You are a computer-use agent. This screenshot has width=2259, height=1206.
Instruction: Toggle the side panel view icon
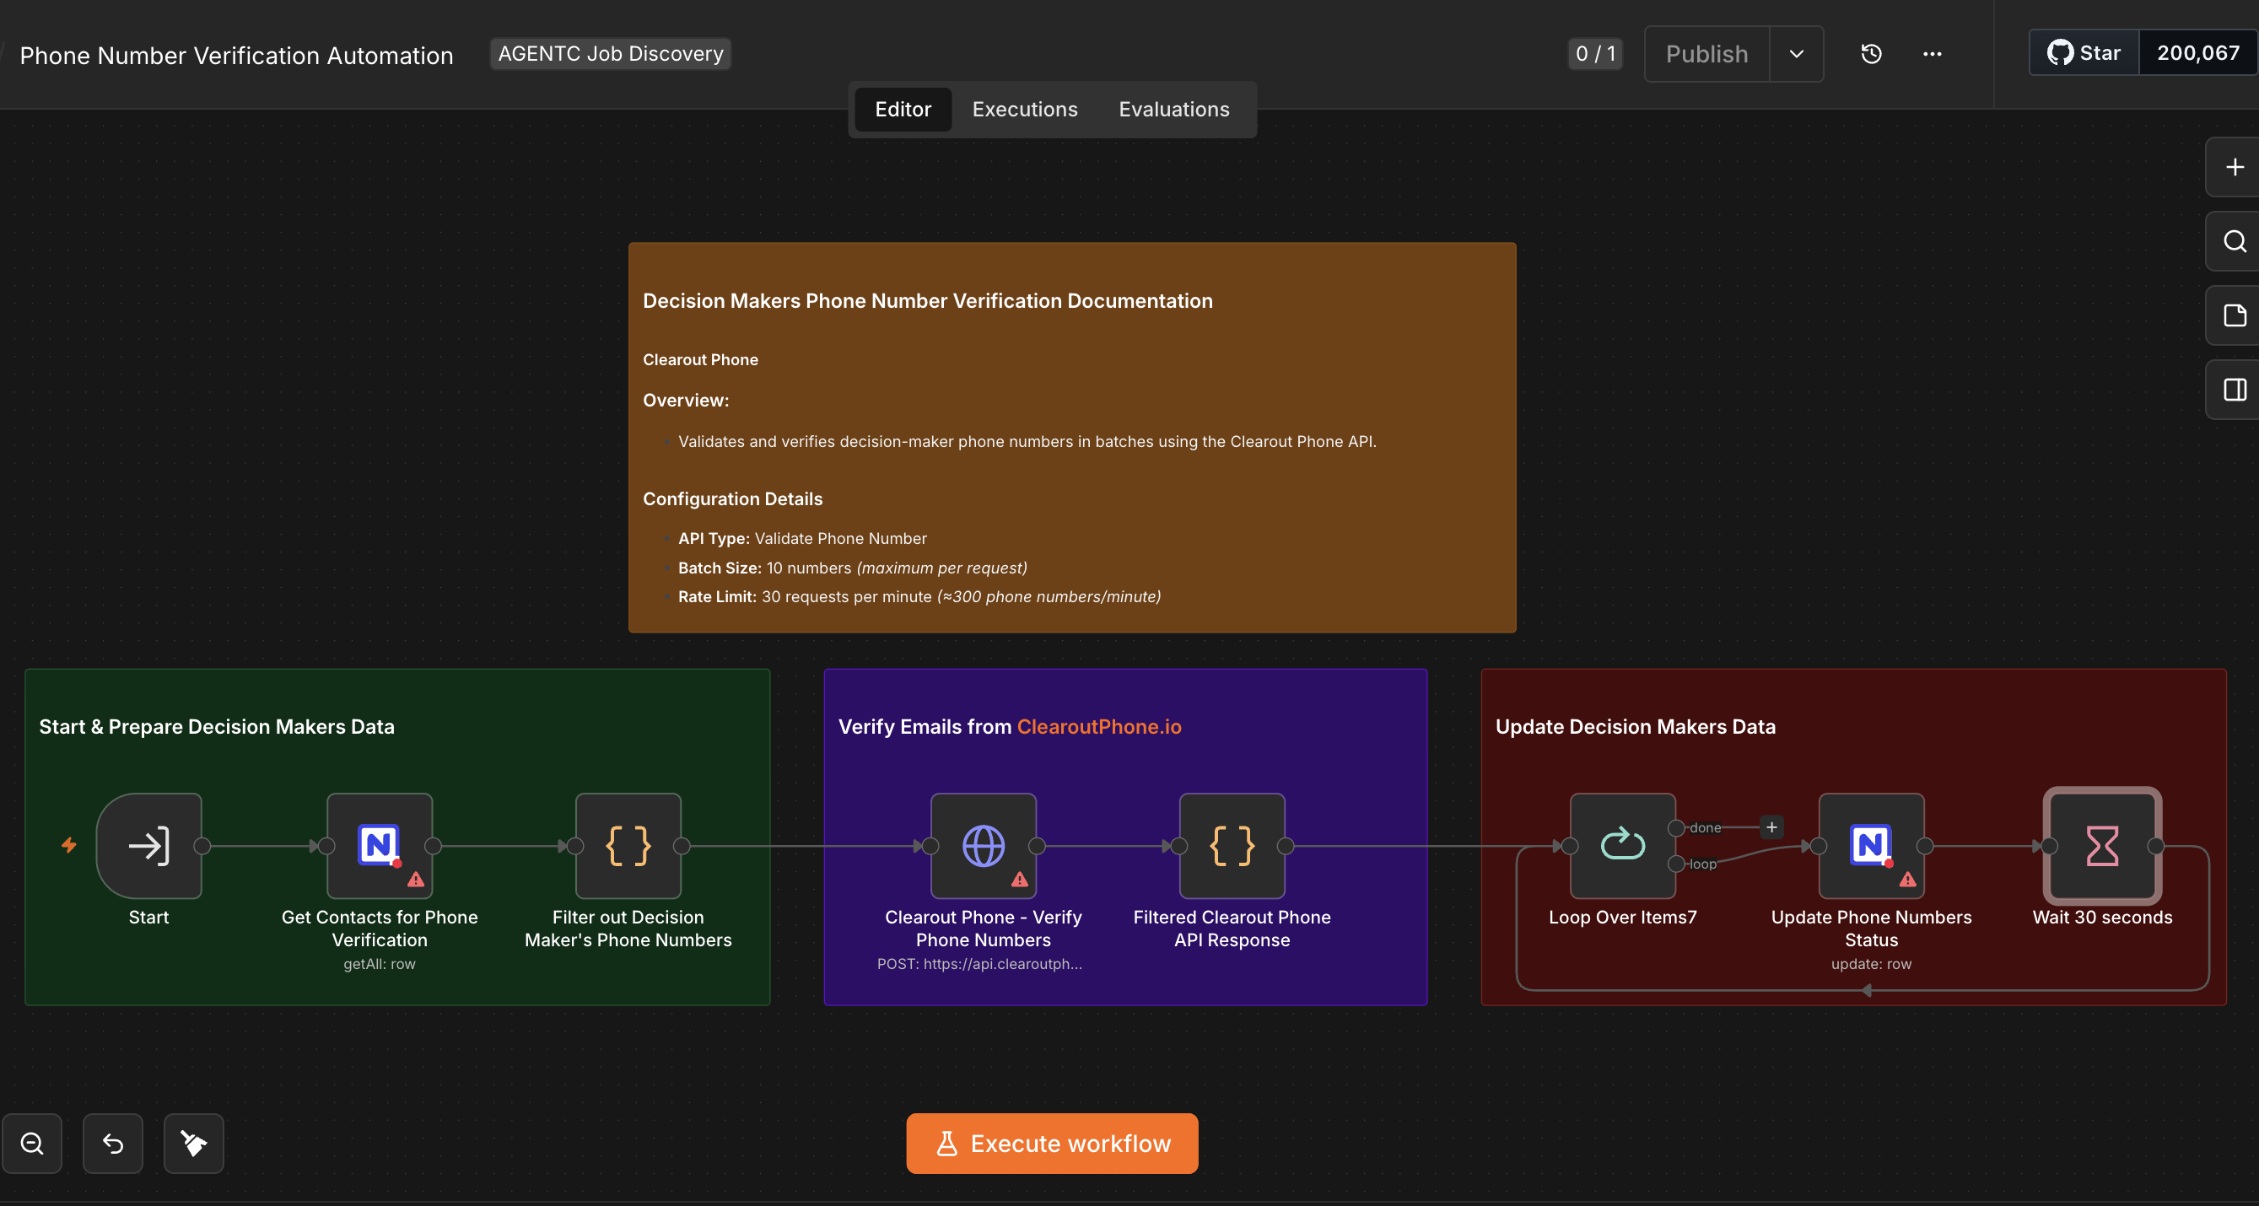2235,390
